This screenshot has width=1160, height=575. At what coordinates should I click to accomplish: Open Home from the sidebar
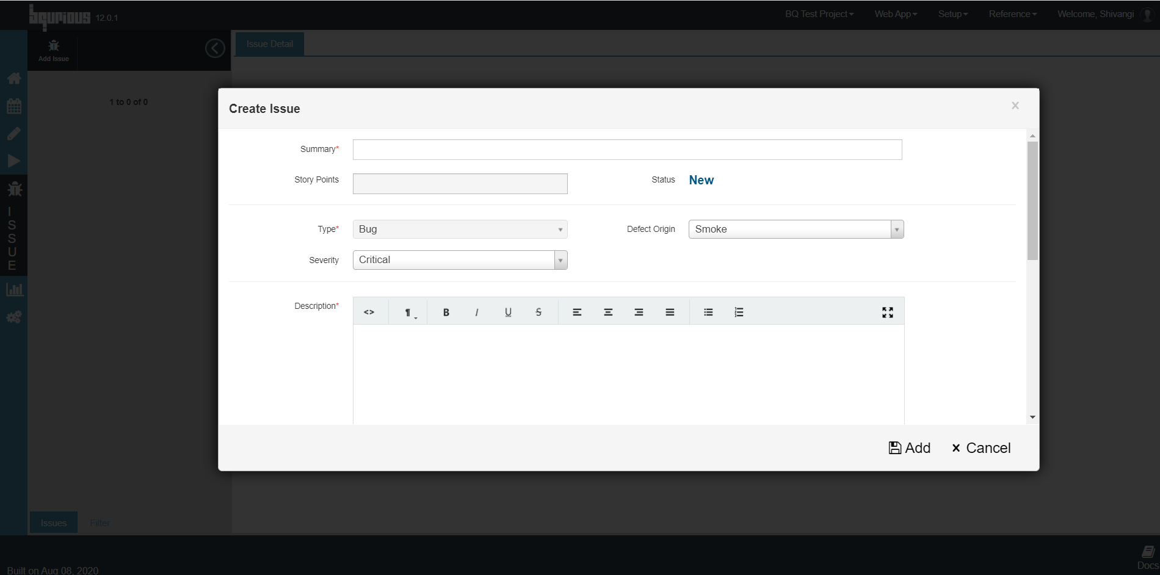[x=14, y=78]
